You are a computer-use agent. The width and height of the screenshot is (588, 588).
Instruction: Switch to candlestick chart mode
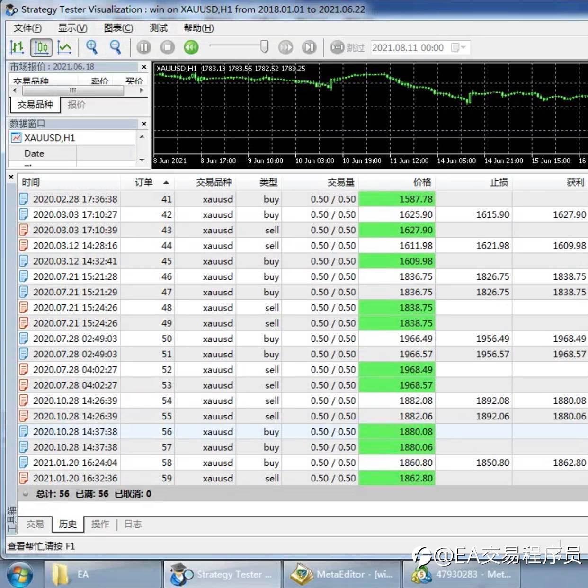[x=41, y=47]
